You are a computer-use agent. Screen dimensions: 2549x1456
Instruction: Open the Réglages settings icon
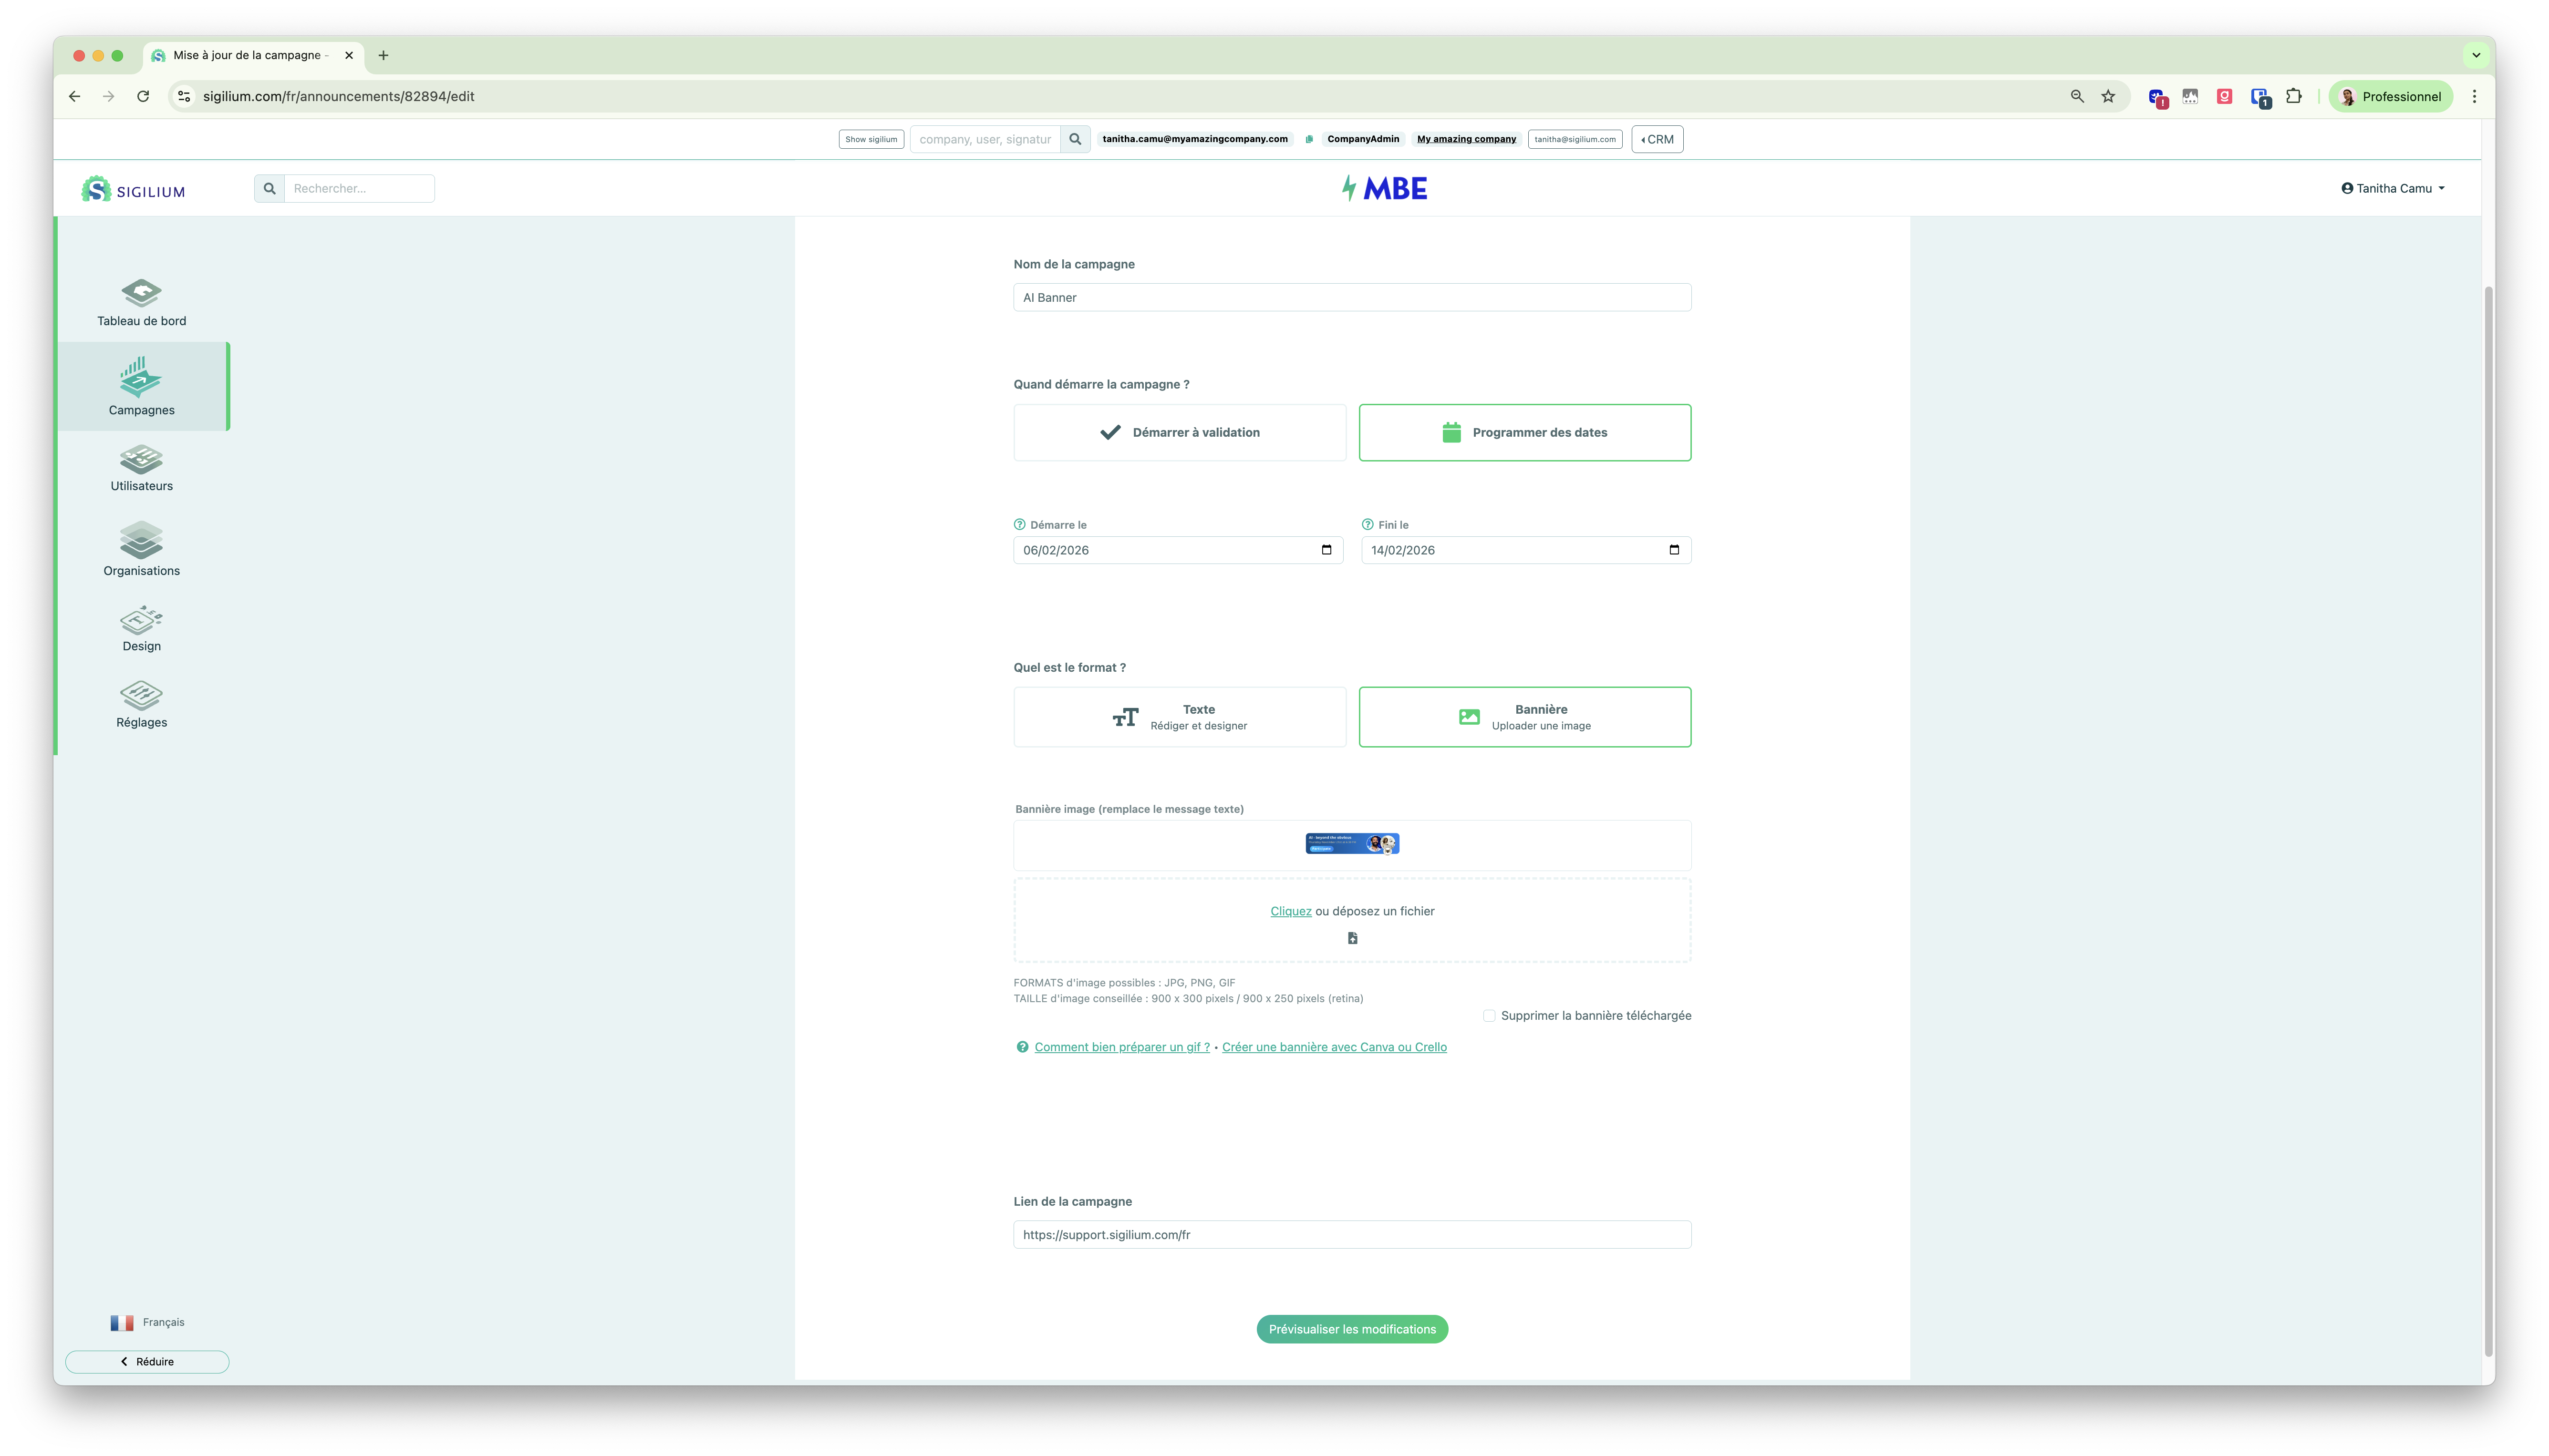(141, 695)
